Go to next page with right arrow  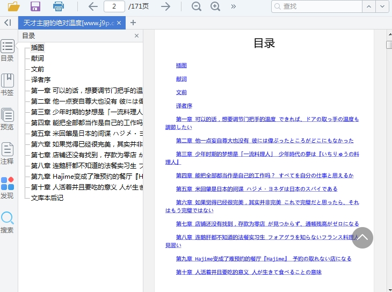click(x=166, y=6)
